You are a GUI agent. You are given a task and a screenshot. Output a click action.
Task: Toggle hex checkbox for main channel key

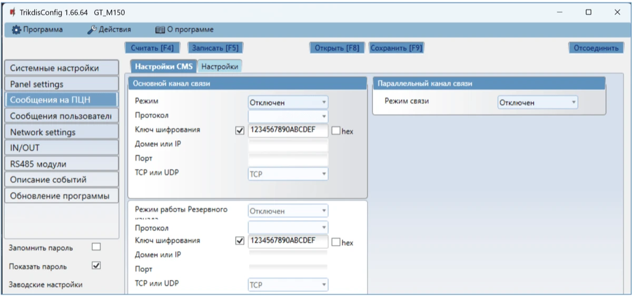point(337,131)
